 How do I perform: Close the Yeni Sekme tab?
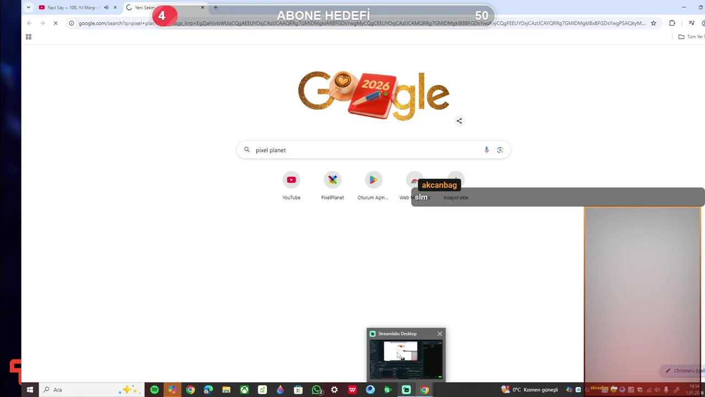[203, 7]
